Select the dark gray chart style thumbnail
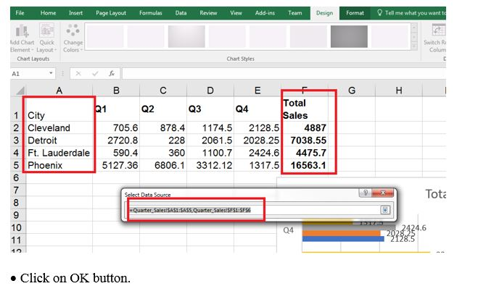This screenshot has height=286, width=486. tap(349, 36)
